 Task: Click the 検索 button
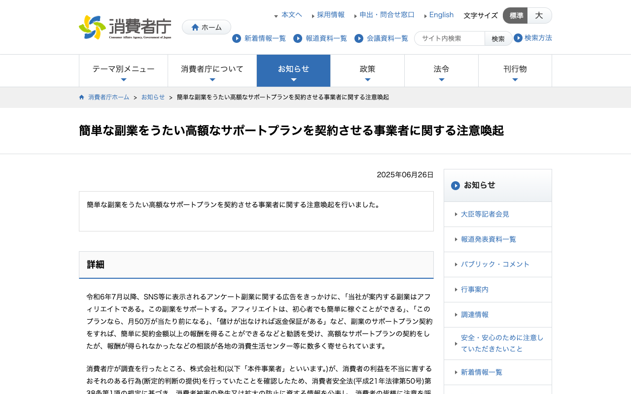pyautogui.click(x=498, y=38)
